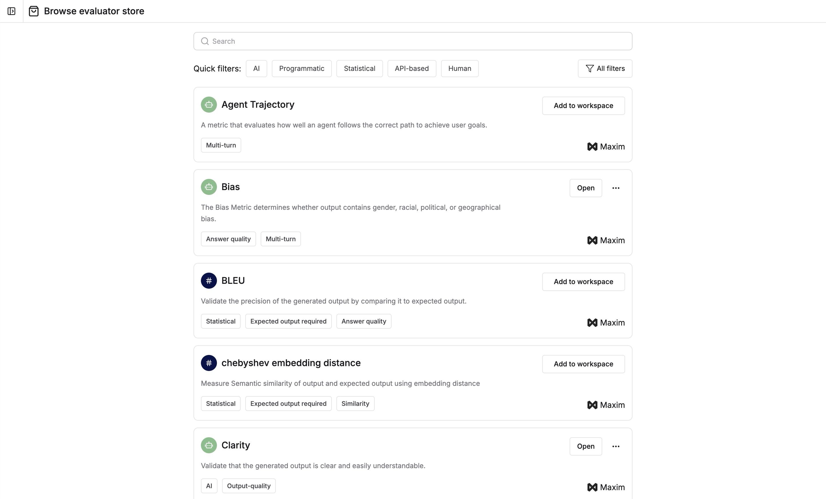Screen dimensions: 826x499
Task: Select Programmatic quick filter tab
Action: pyautogui.click(x=302, y=68)
